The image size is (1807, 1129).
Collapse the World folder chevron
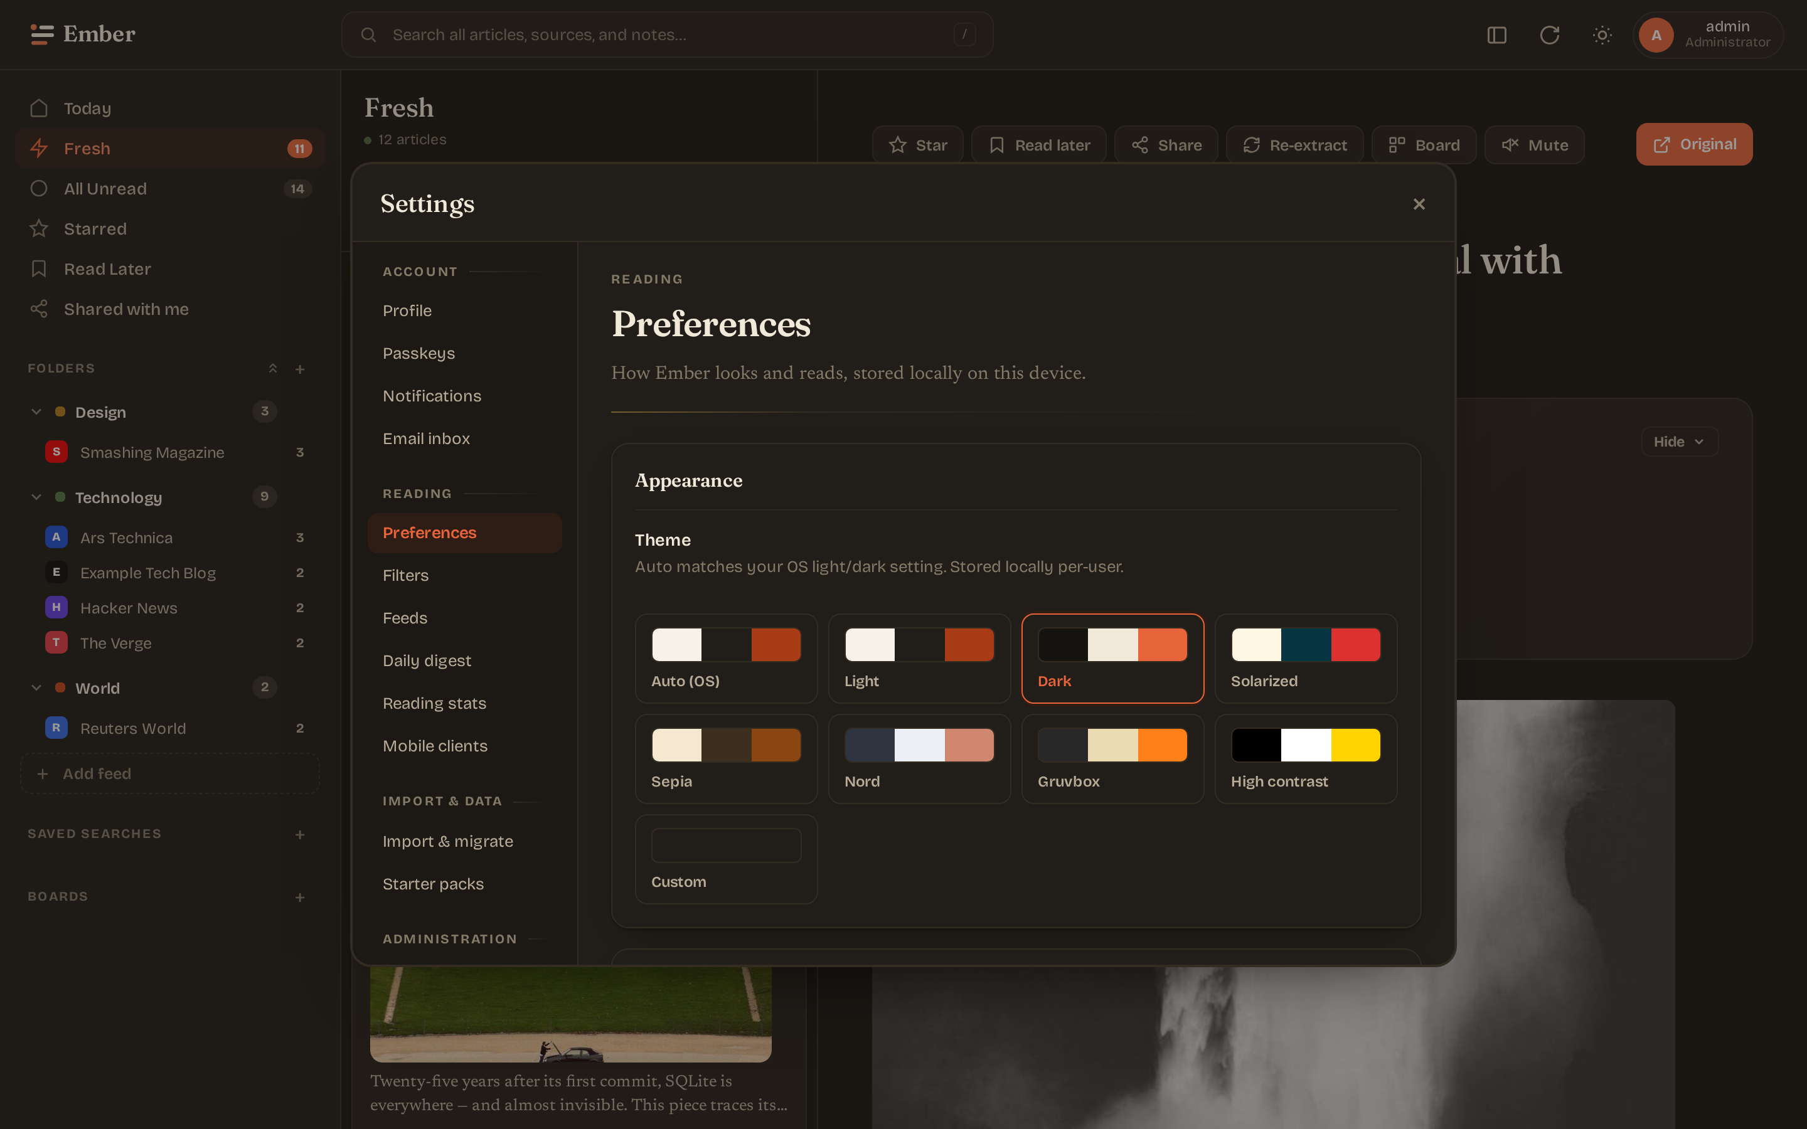(36, 687)
